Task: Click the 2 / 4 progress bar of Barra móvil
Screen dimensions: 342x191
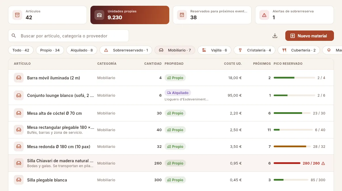Action: (x=294, y=78)
